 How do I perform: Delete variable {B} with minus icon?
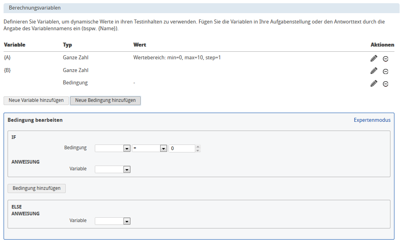(x=385, y=72)
